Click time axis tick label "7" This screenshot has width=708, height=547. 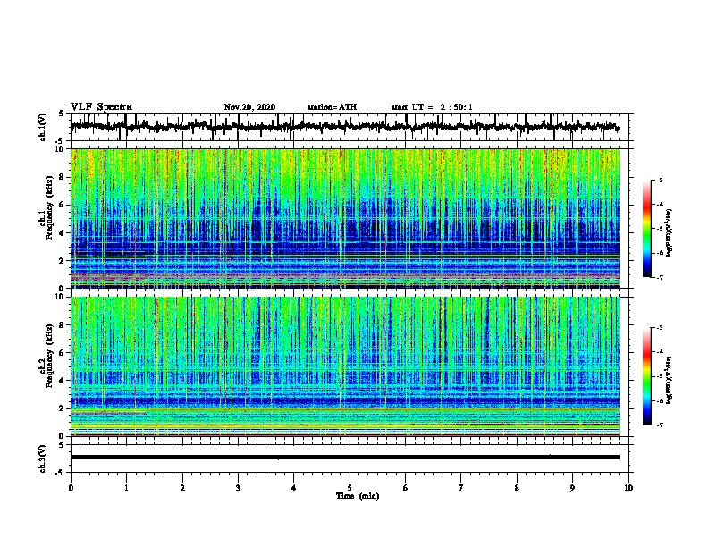[461, 488]
